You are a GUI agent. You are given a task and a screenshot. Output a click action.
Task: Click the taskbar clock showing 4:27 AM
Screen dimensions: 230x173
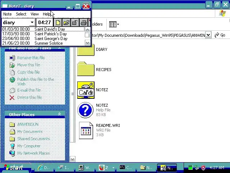click(x=217, y=168)
